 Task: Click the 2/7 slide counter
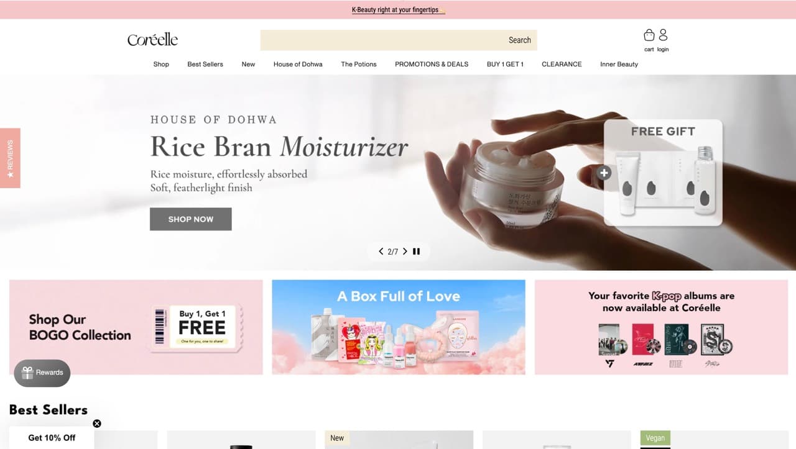click(393, 252)
